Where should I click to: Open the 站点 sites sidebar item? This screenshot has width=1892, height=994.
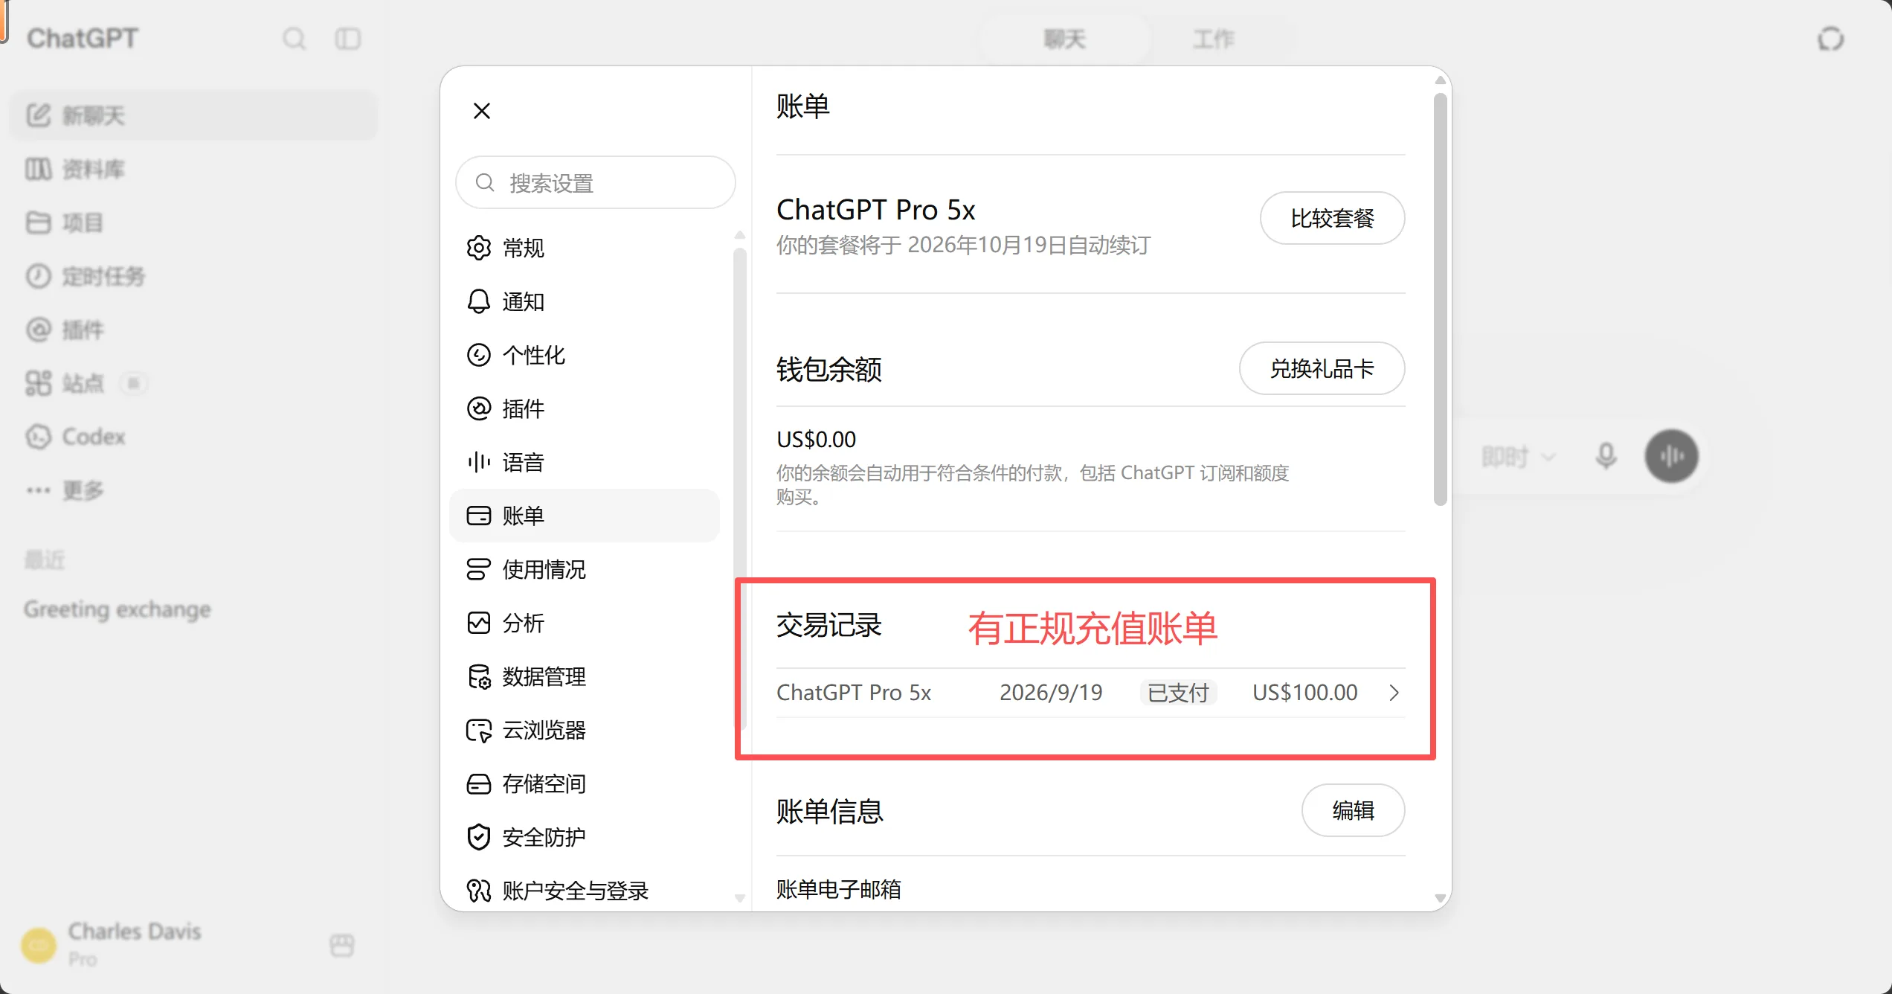pos(193,383)
